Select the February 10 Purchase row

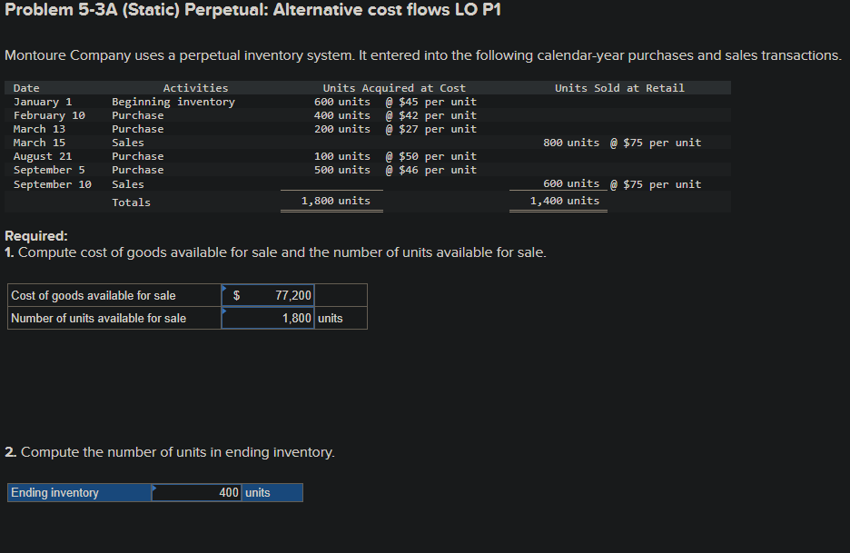(136, 114)
